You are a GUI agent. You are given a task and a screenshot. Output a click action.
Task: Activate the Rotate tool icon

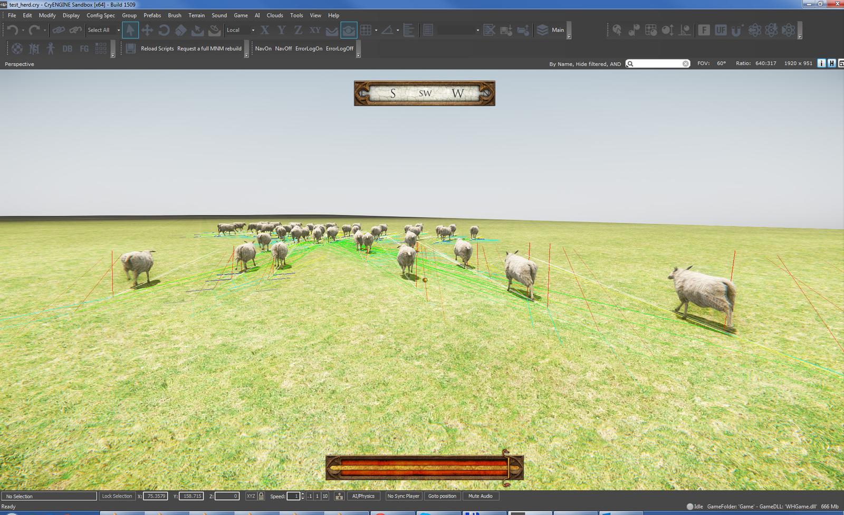164,30
